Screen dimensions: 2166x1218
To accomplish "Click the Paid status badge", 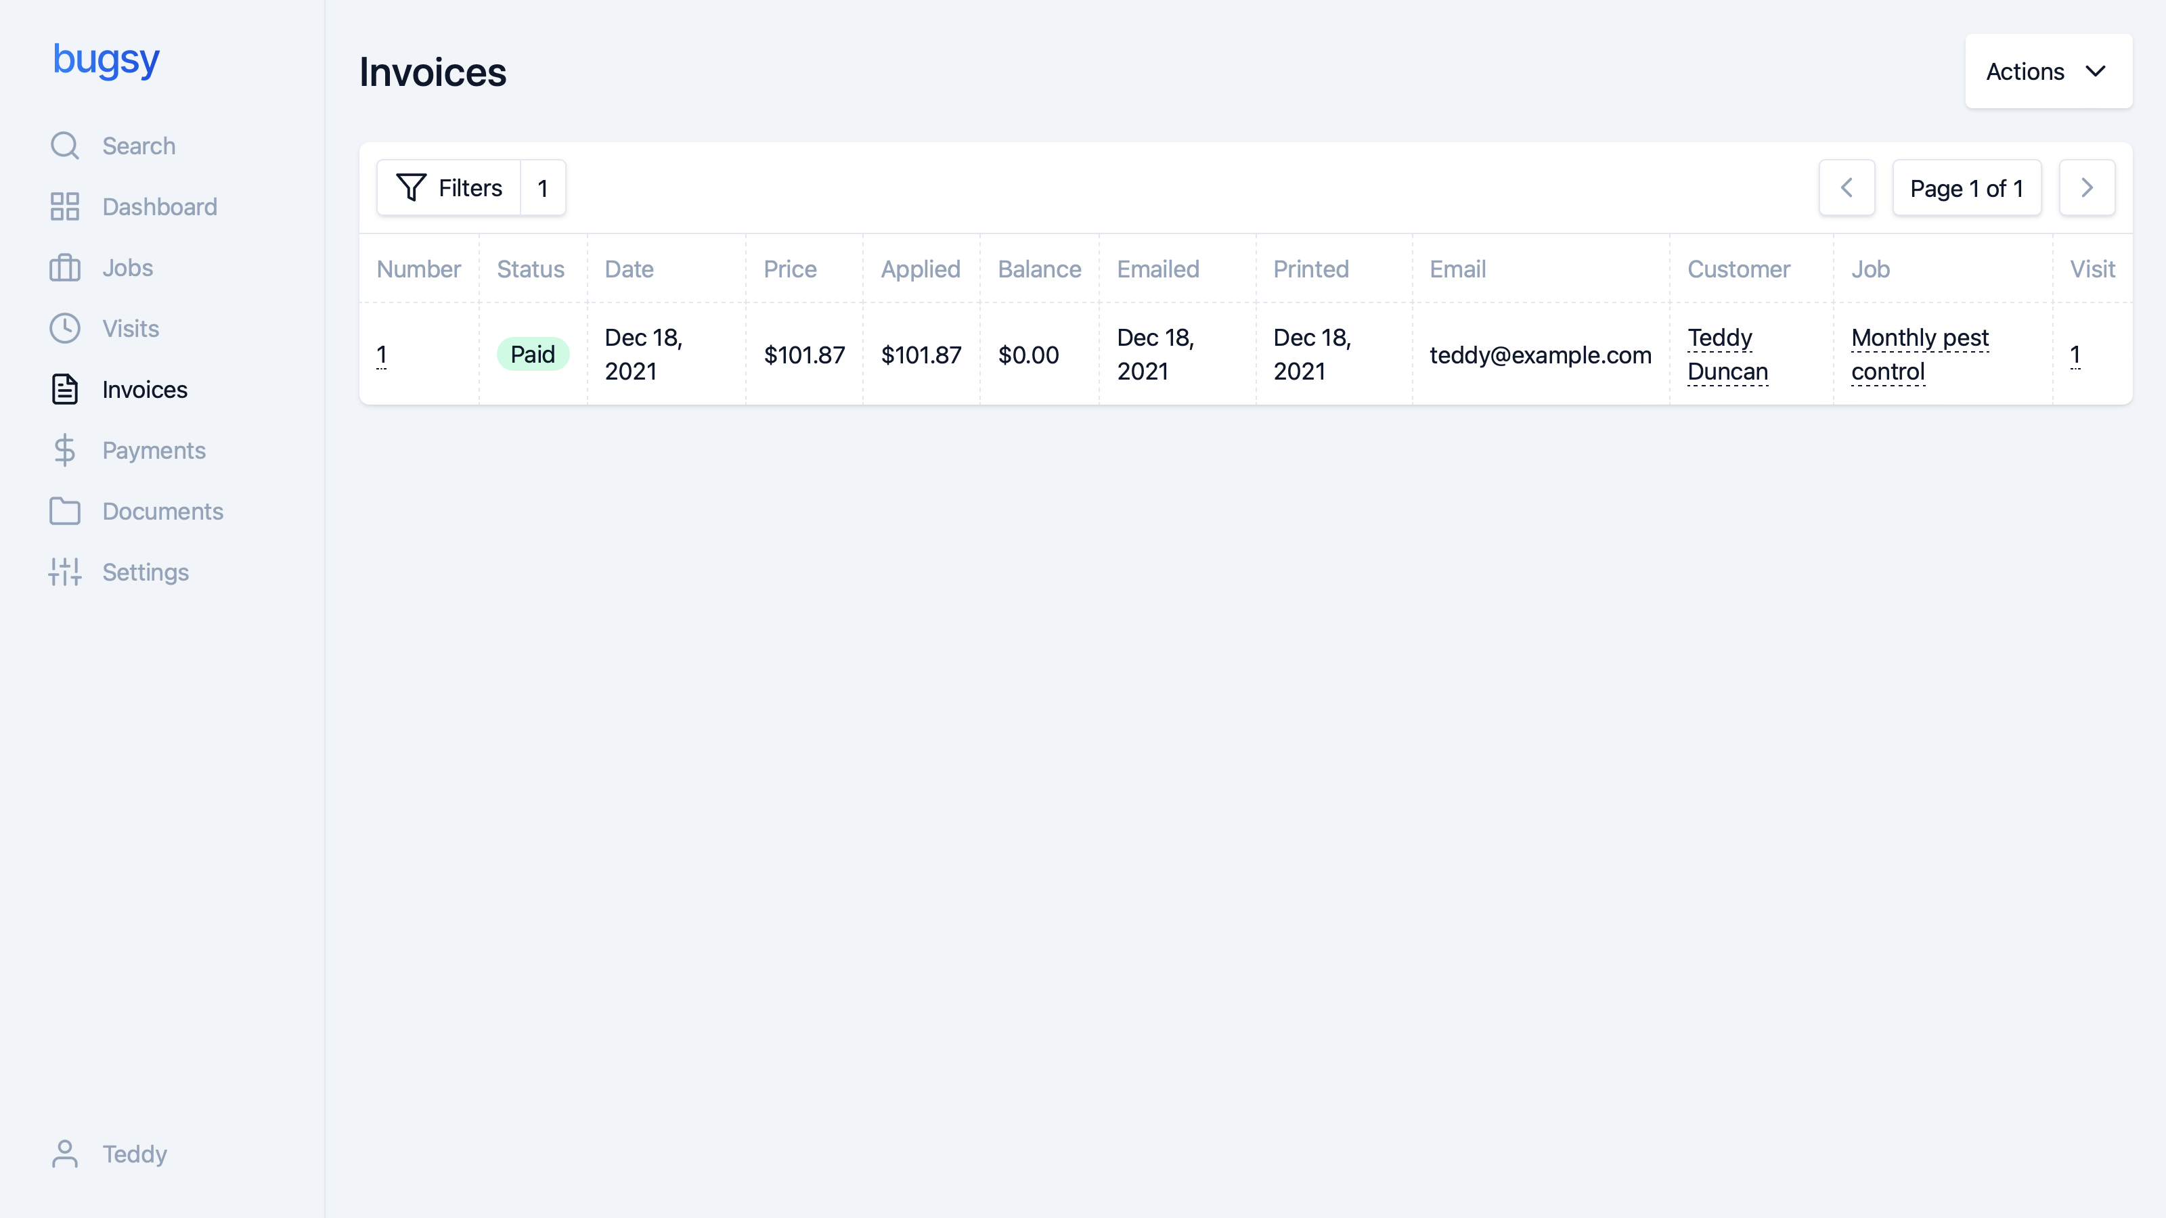I will (x=532, y=354).
